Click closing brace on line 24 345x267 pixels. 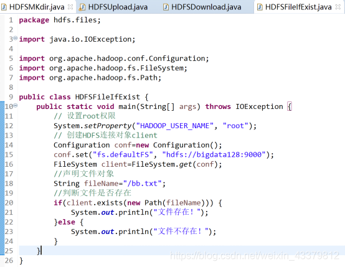point(56,241)
